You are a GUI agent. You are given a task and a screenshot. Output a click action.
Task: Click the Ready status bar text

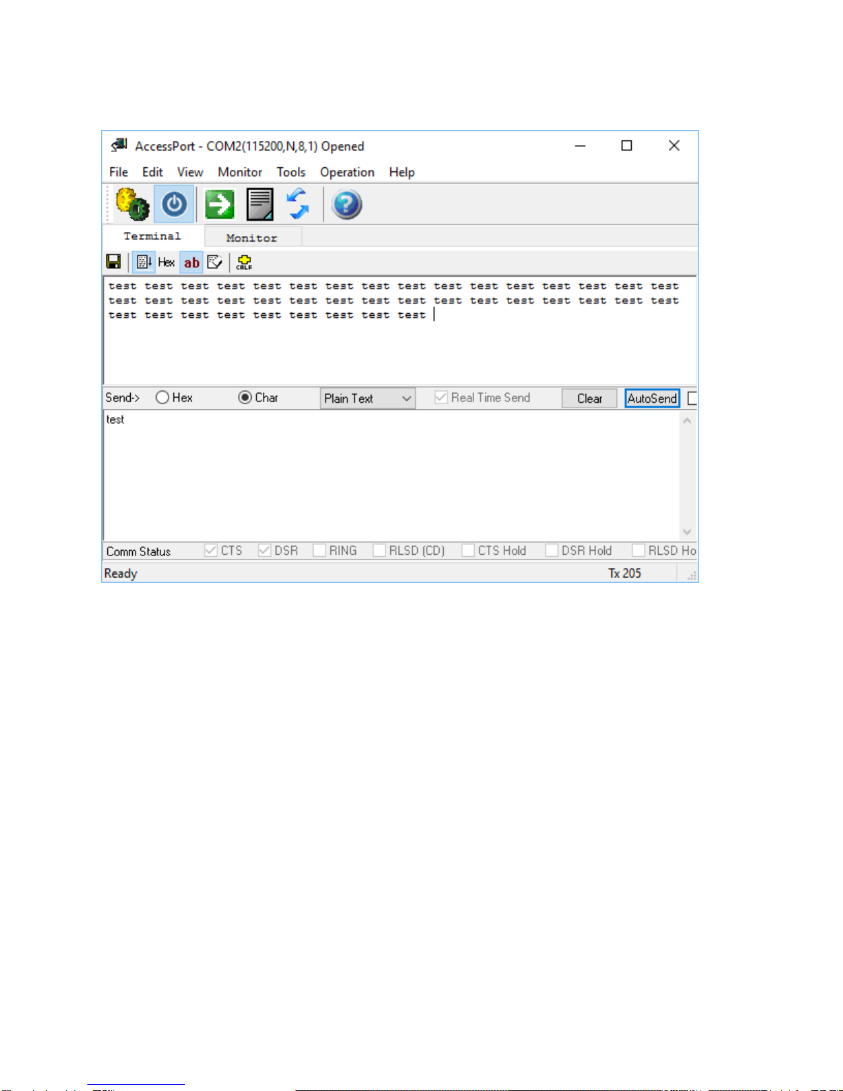coord(120,573)
